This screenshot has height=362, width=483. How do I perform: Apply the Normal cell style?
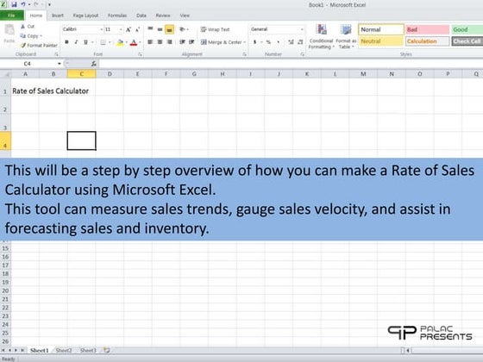381,29
